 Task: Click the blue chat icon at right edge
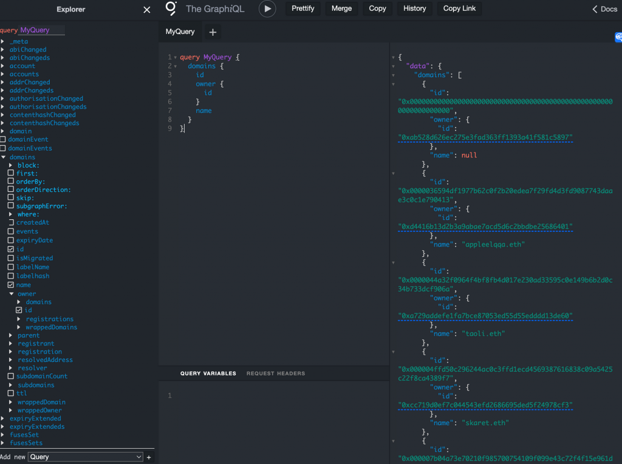coord(618,37)
